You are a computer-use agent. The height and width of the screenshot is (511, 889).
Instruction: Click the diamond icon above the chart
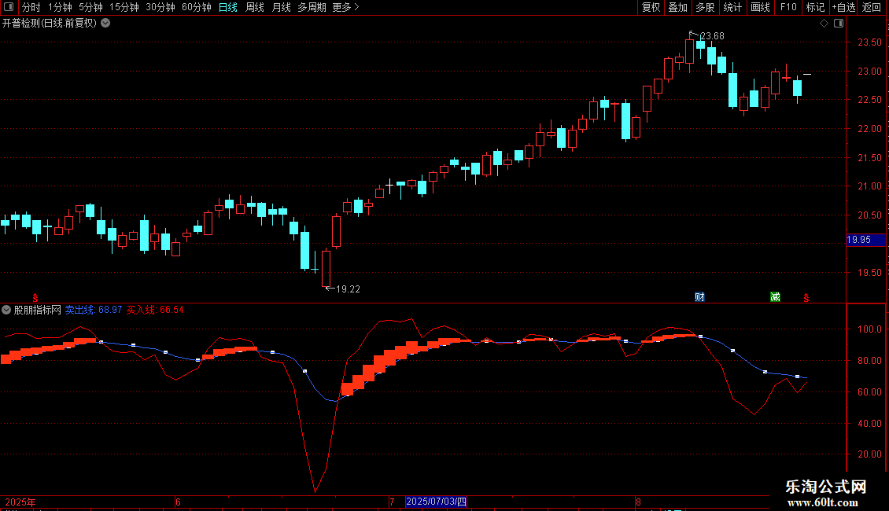click(824, 24)
